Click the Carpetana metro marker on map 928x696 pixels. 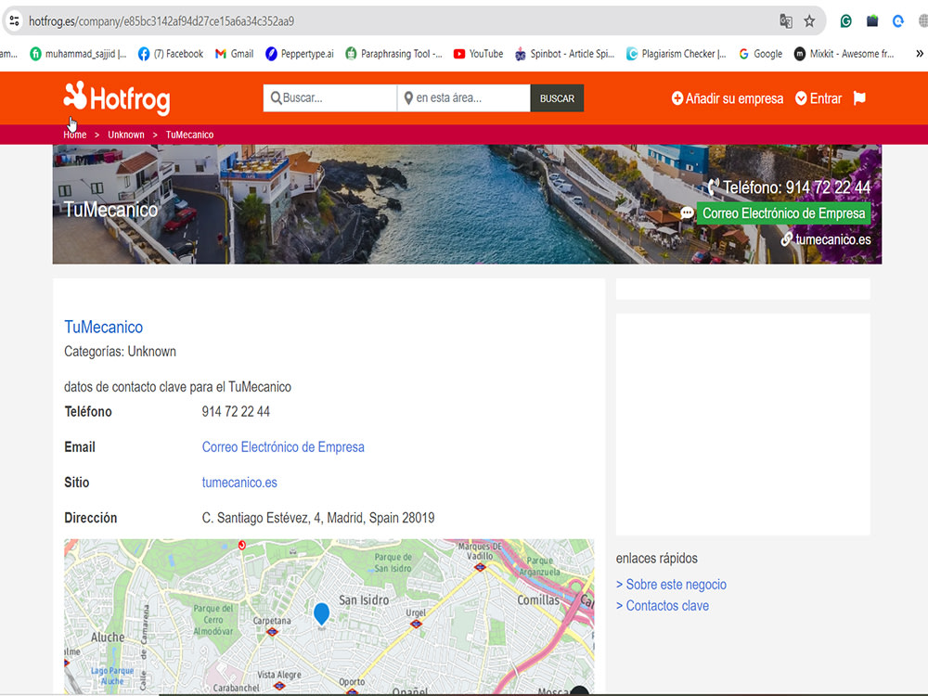272,631
